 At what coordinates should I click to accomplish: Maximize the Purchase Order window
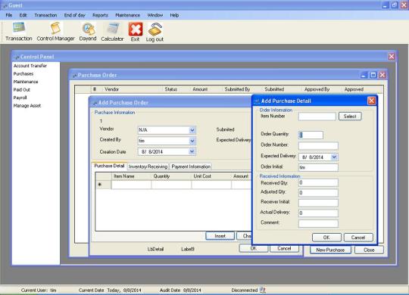[x=373, y=75]
